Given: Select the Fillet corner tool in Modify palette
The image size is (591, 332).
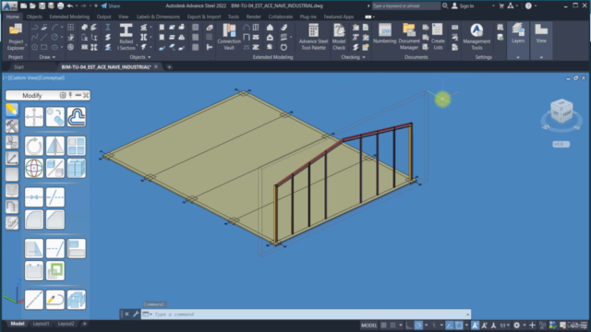Looking at the screenshot, I should 34,219.
